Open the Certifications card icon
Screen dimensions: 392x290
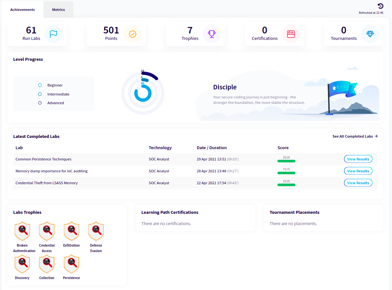[291, 34]
